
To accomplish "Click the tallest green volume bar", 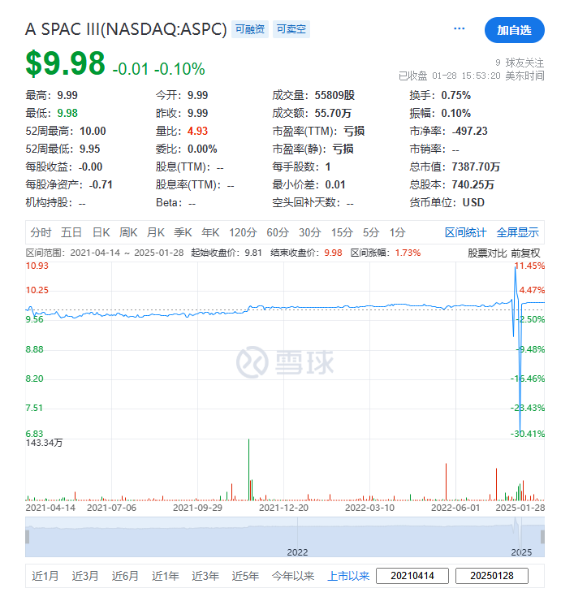I will (249, 469).
